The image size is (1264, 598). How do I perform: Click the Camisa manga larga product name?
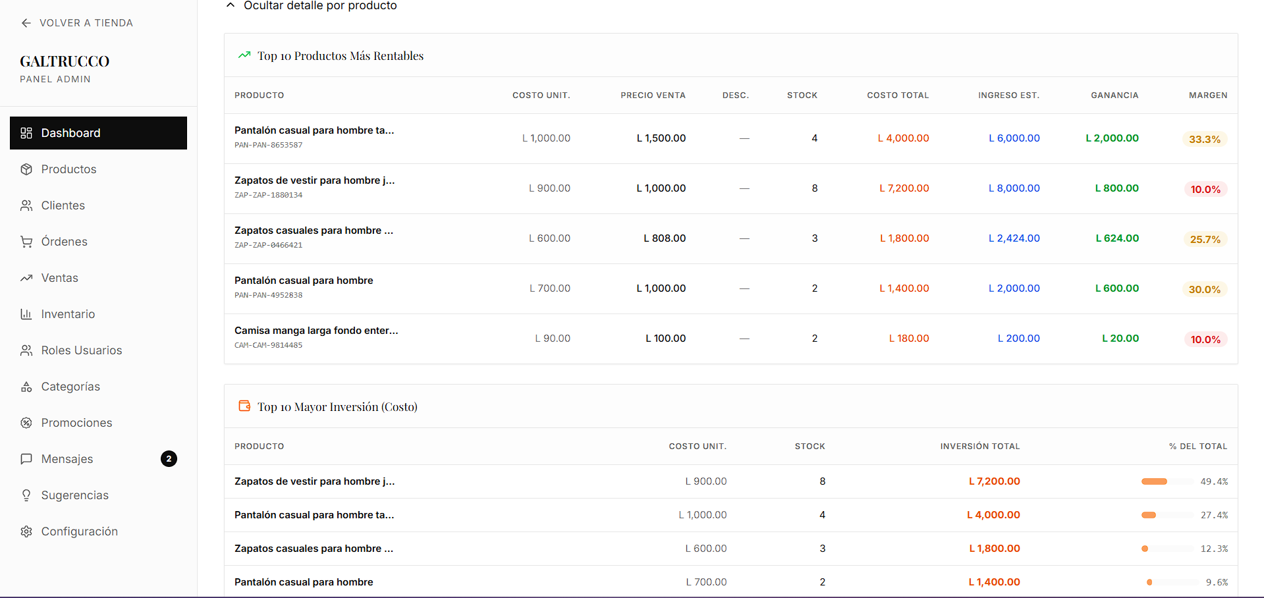[316, 331]
